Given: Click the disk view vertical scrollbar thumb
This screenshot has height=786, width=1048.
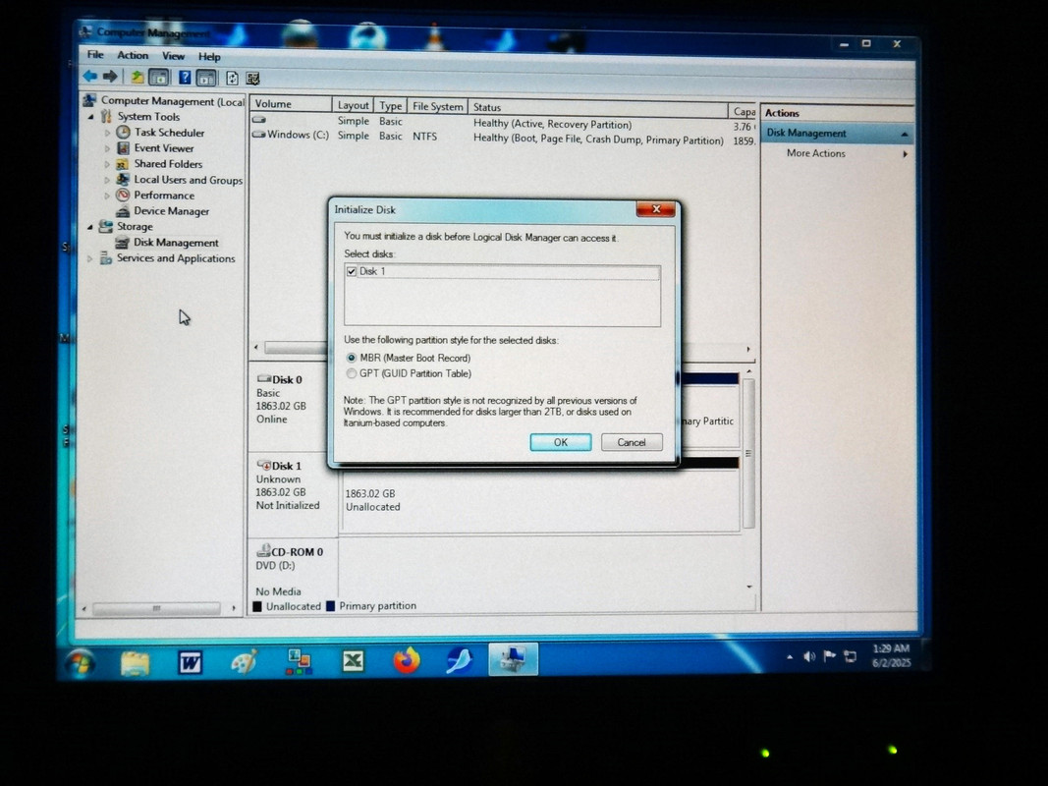Looking at the screenshot, I should tap(748, 453).
